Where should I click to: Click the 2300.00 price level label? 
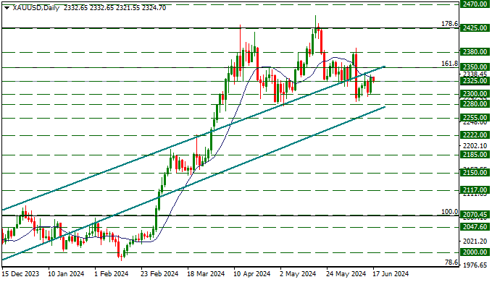click(x=475, y=94)
